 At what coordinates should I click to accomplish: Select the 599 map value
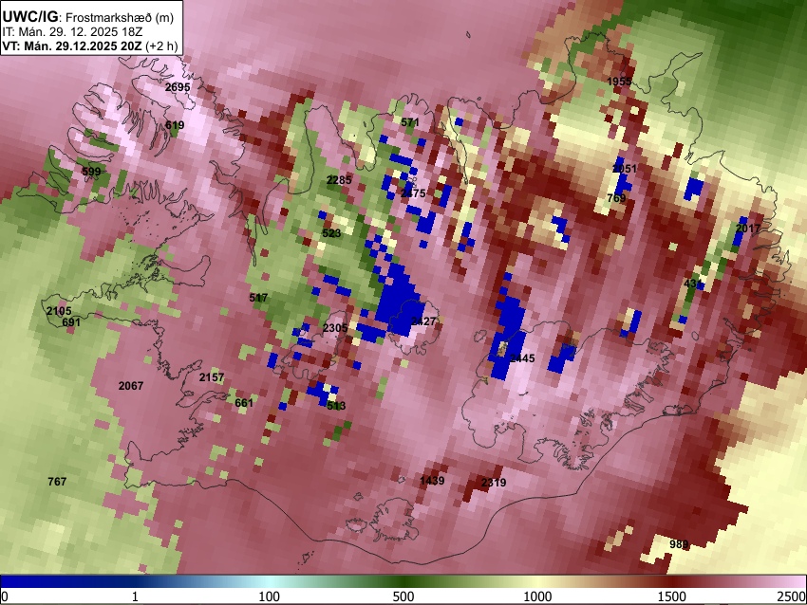point(91,172)
